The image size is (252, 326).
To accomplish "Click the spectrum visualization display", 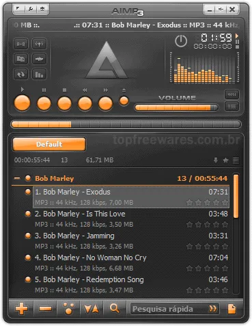I will tap(204, 68).
